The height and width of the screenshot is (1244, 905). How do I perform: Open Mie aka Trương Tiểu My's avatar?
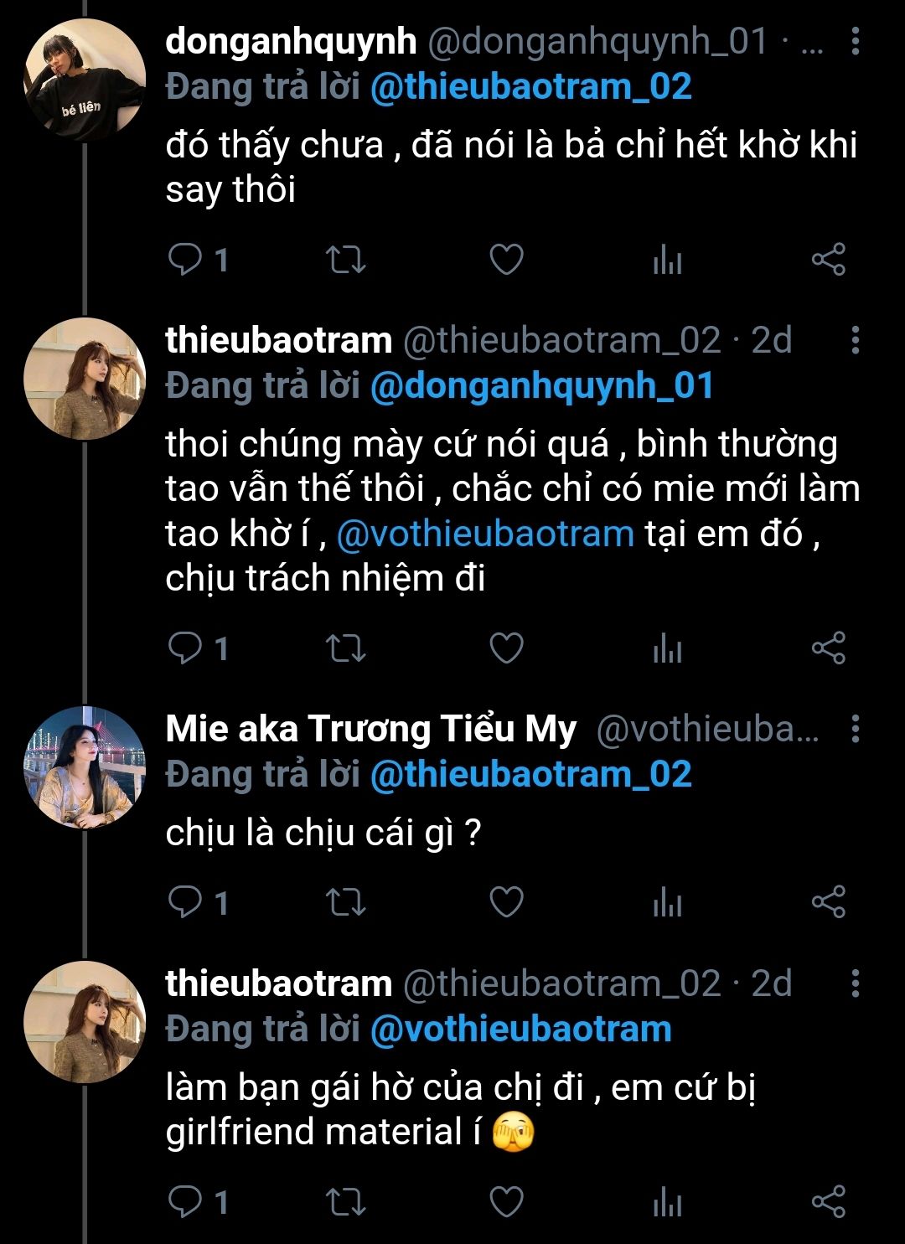click(85, 767)
